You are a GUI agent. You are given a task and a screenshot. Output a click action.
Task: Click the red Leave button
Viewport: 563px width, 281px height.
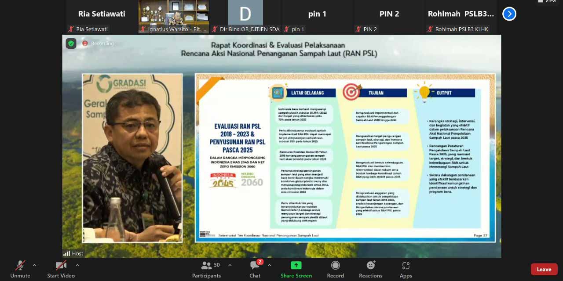[544, 269]
